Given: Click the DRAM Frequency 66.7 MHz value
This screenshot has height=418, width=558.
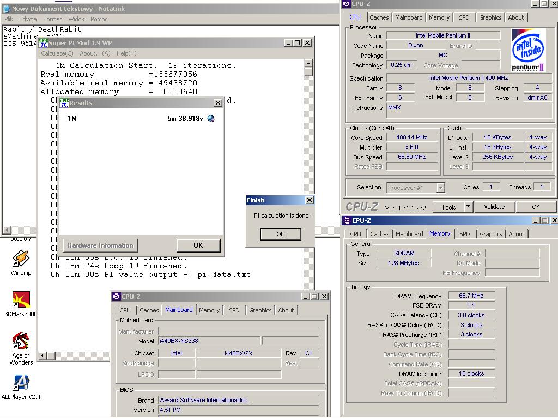Looking at the screenshot, I should tap(471, 296).
